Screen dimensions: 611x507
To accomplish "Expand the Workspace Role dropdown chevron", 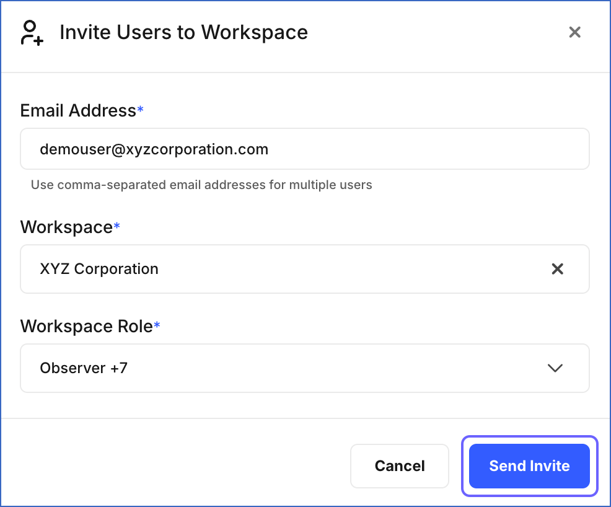I will tap(555, 368).
